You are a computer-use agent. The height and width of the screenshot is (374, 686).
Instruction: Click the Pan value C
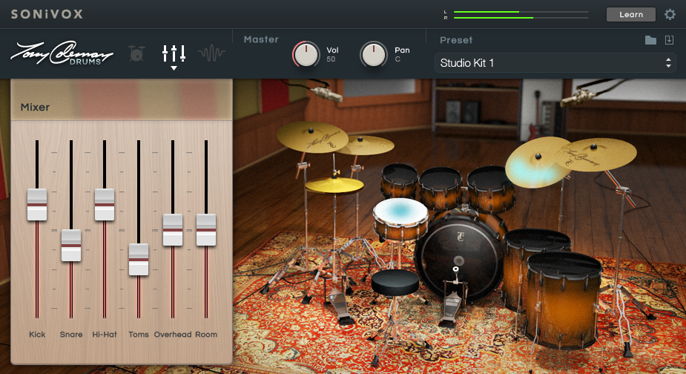click(x=398, y=59)
